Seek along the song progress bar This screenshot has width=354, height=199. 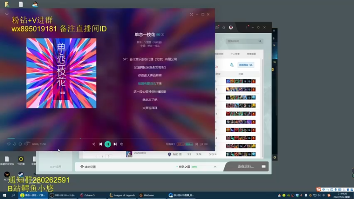(x=108, y=138)
